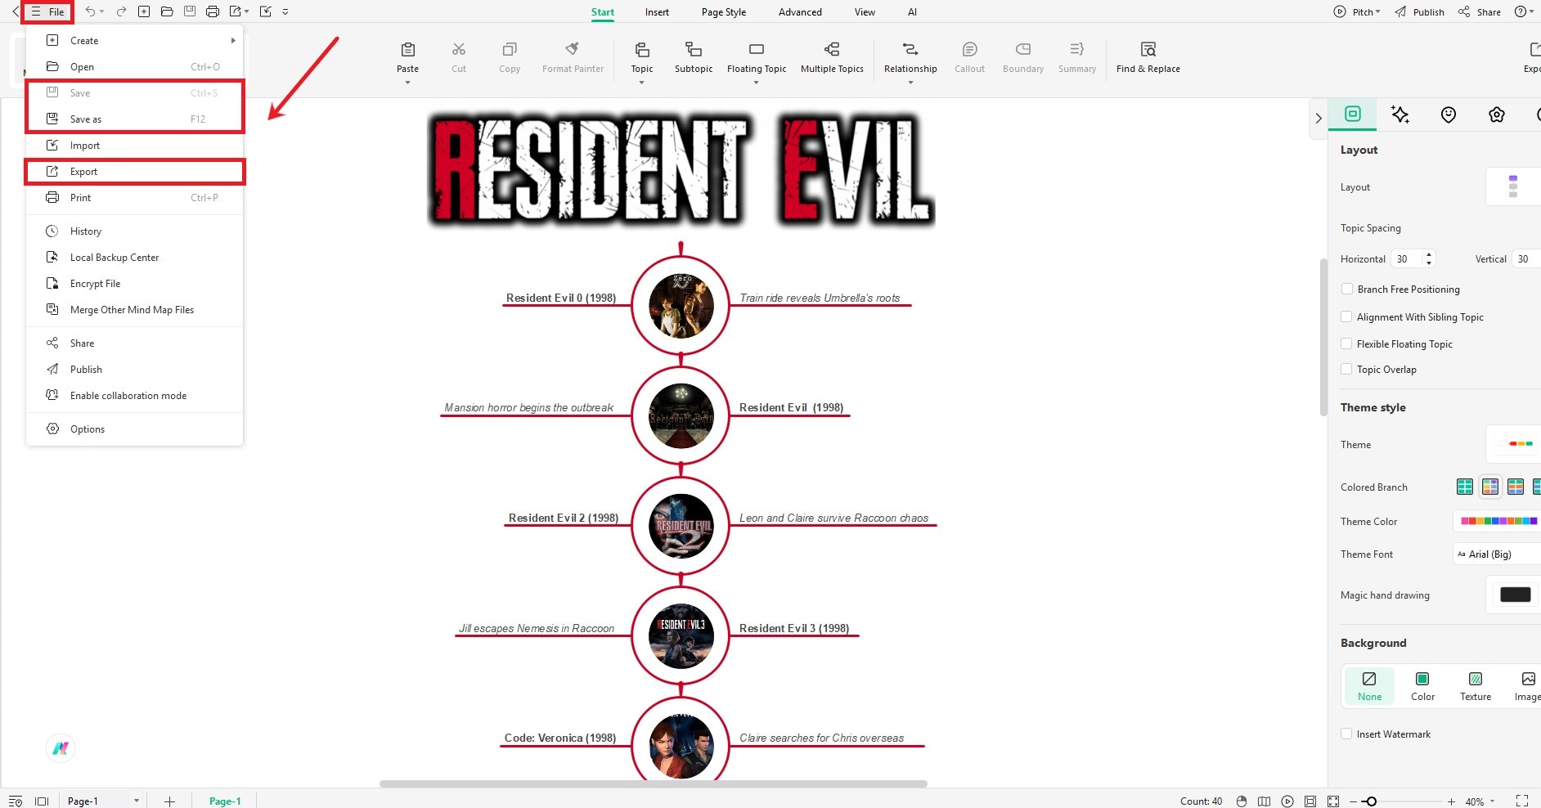Select None background option
1541x808 pixels.
[x=1369, y=686]
